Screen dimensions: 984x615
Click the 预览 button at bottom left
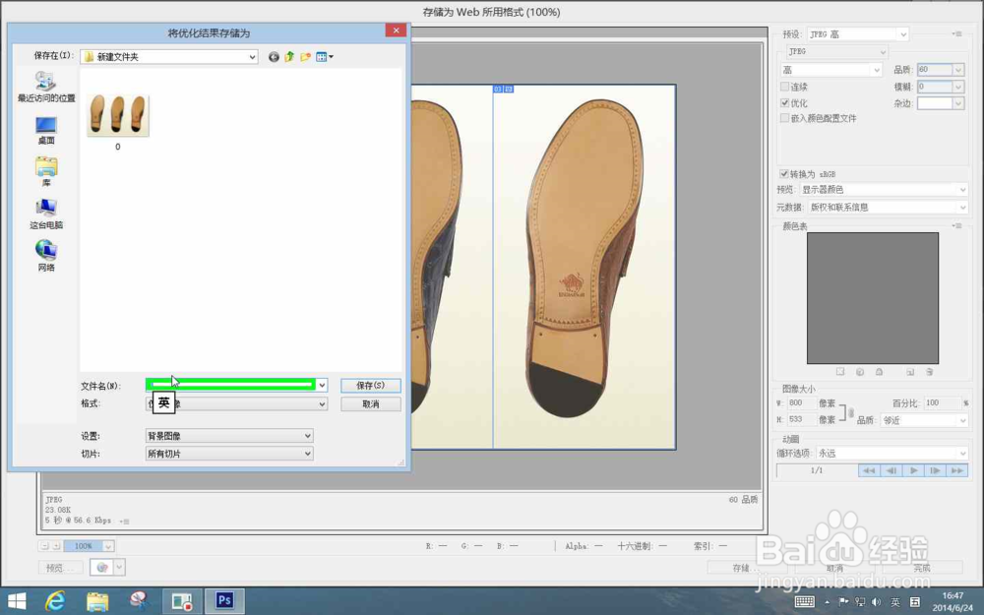tap(60, 568)
